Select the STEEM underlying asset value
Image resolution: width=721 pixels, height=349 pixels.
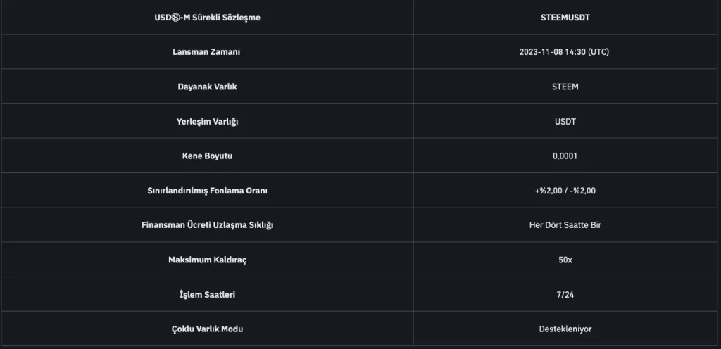click(x=565, y=87)
